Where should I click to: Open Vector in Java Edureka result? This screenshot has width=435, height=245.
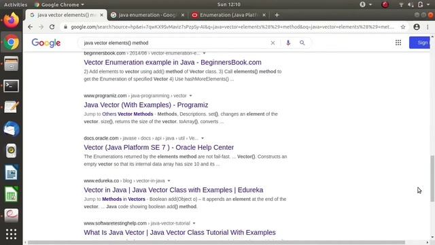click(x=173, y=190)
